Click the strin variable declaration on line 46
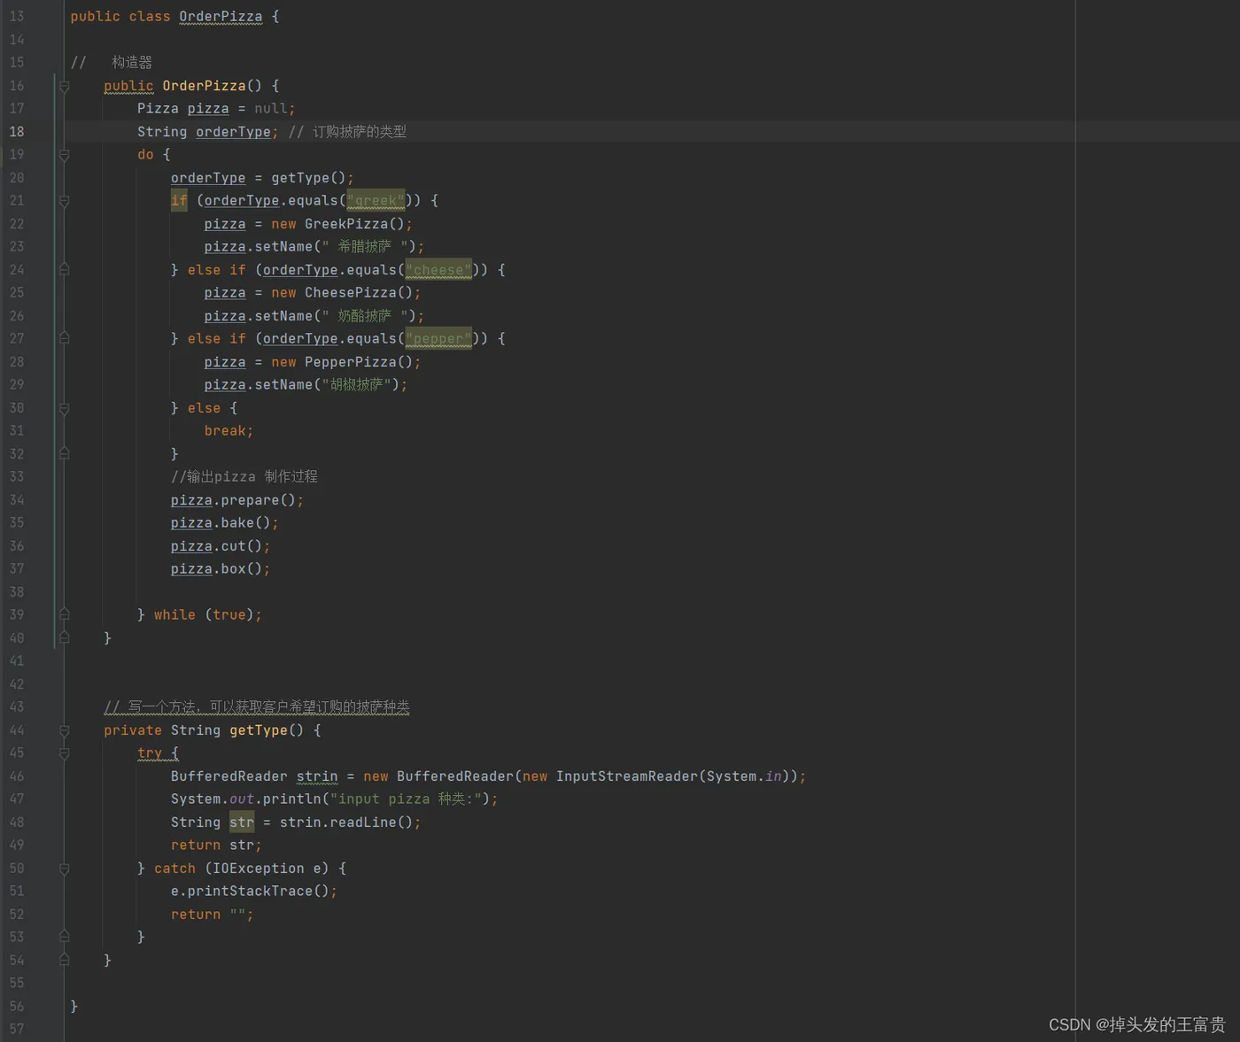This screenshot has height=1042, width=1240. click(317, 776)
